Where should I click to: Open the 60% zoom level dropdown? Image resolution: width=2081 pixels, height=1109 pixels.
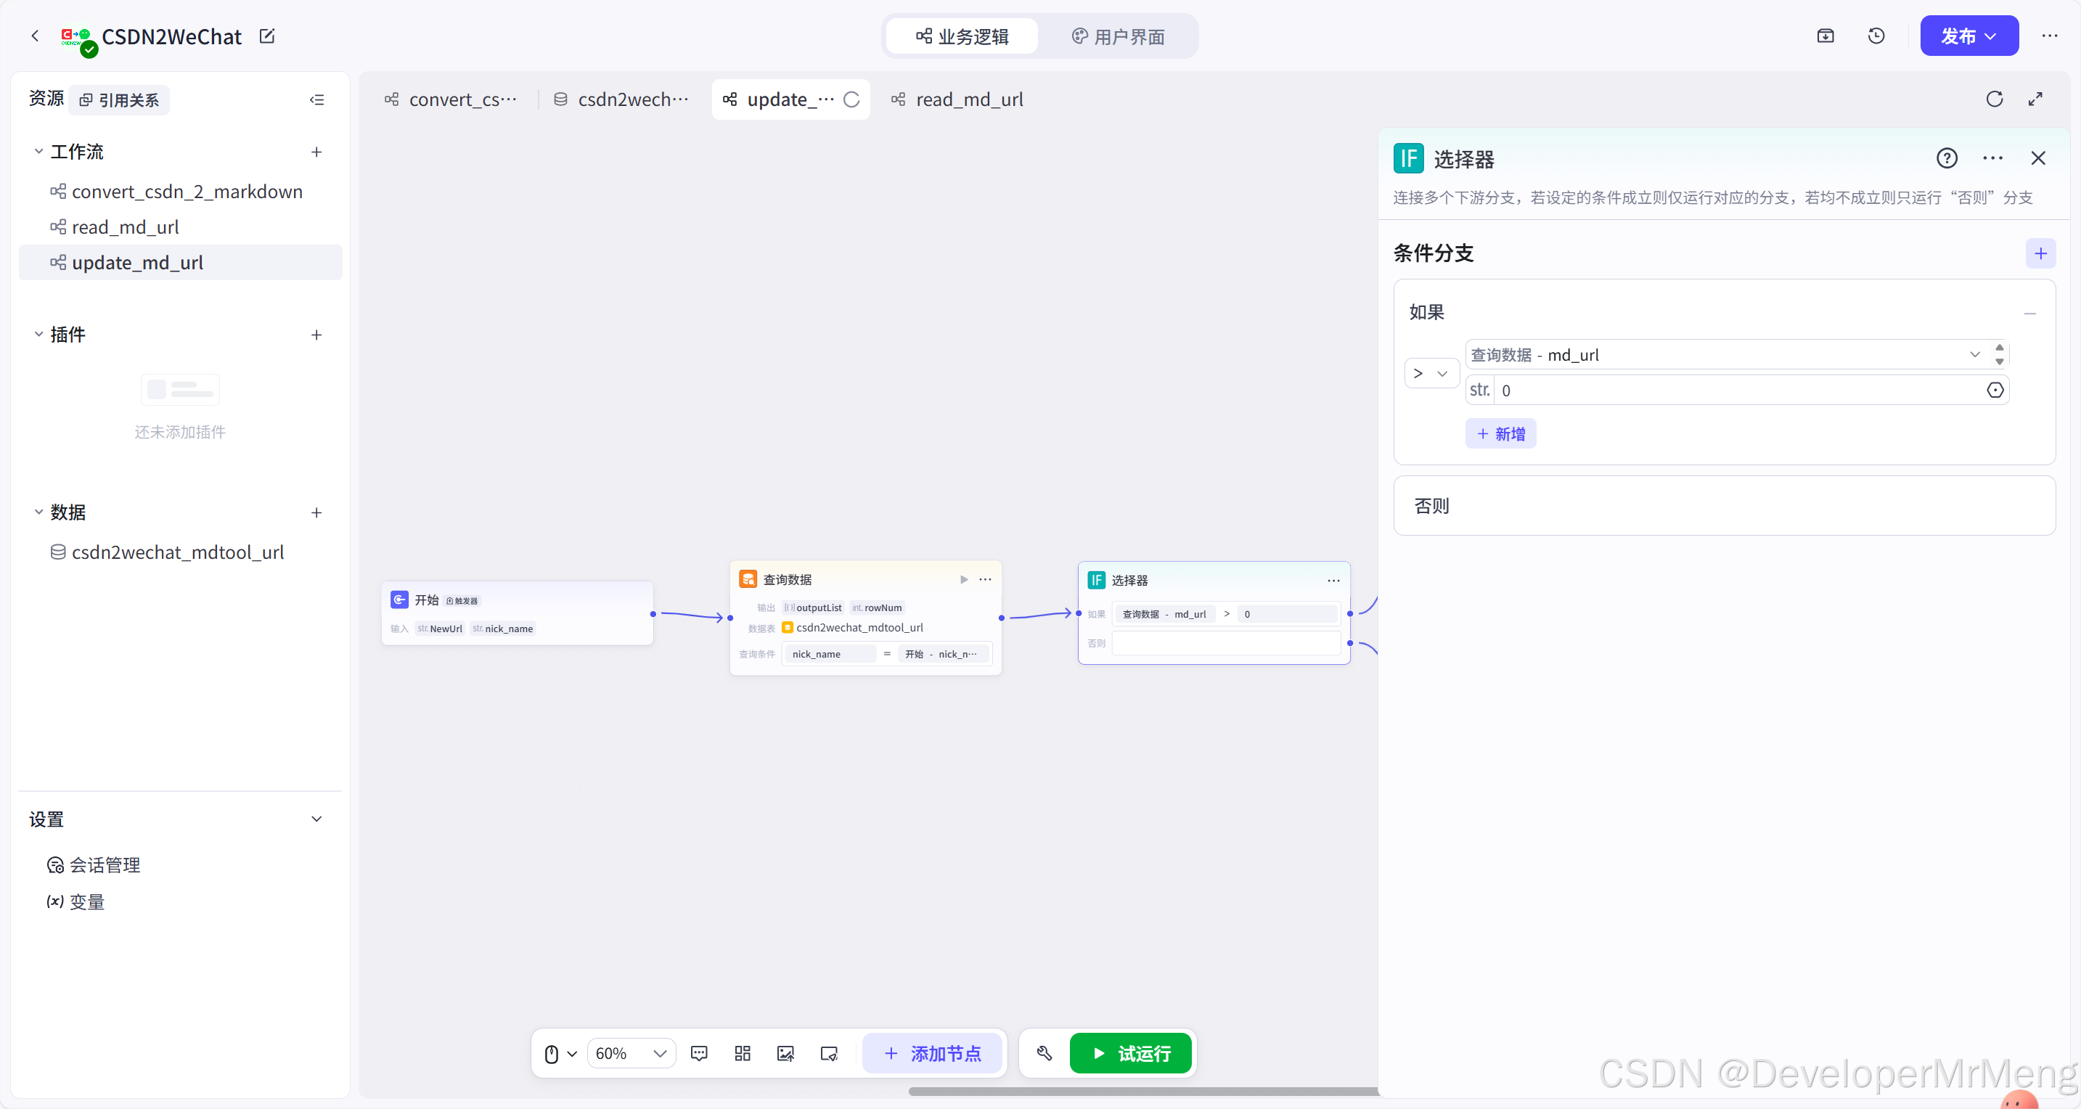tap(631, 1053)
